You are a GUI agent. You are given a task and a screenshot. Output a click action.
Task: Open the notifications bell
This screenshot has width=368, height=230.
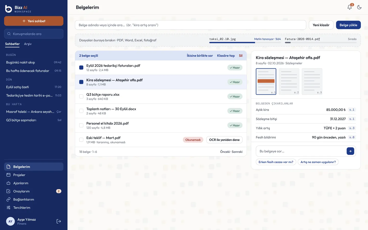click(350, 7)
